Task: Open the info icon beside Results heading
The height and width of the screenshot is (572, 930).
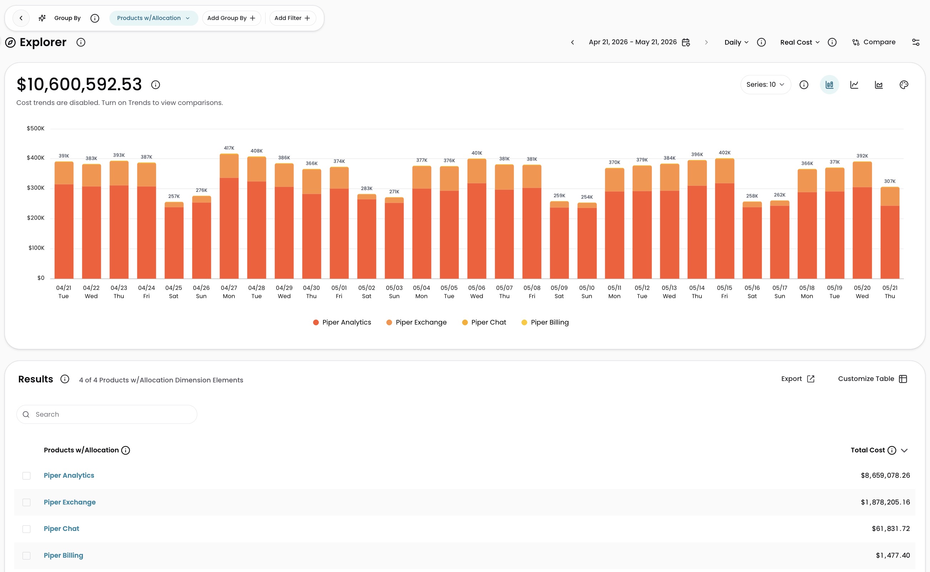Action: (65, 379)
